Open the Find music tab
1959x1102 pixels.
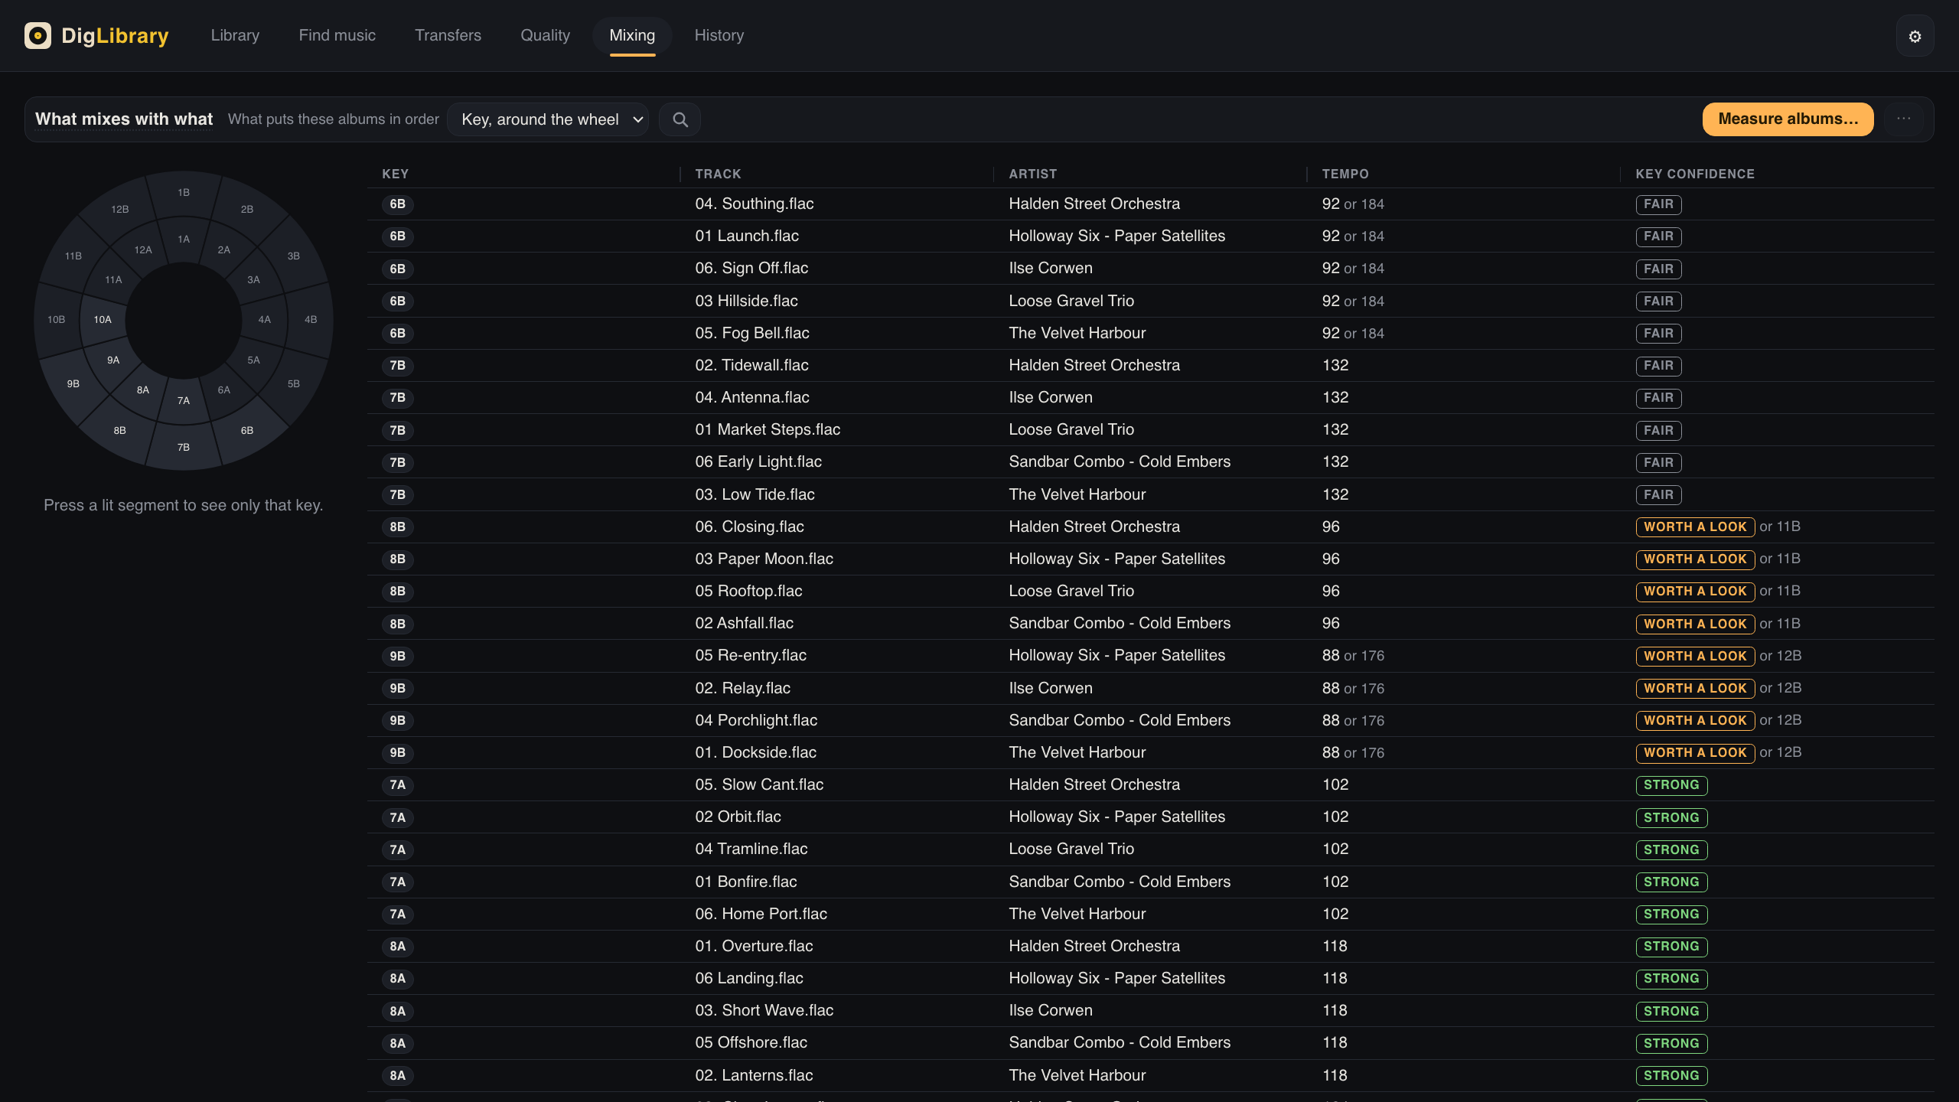pos(337,35)
